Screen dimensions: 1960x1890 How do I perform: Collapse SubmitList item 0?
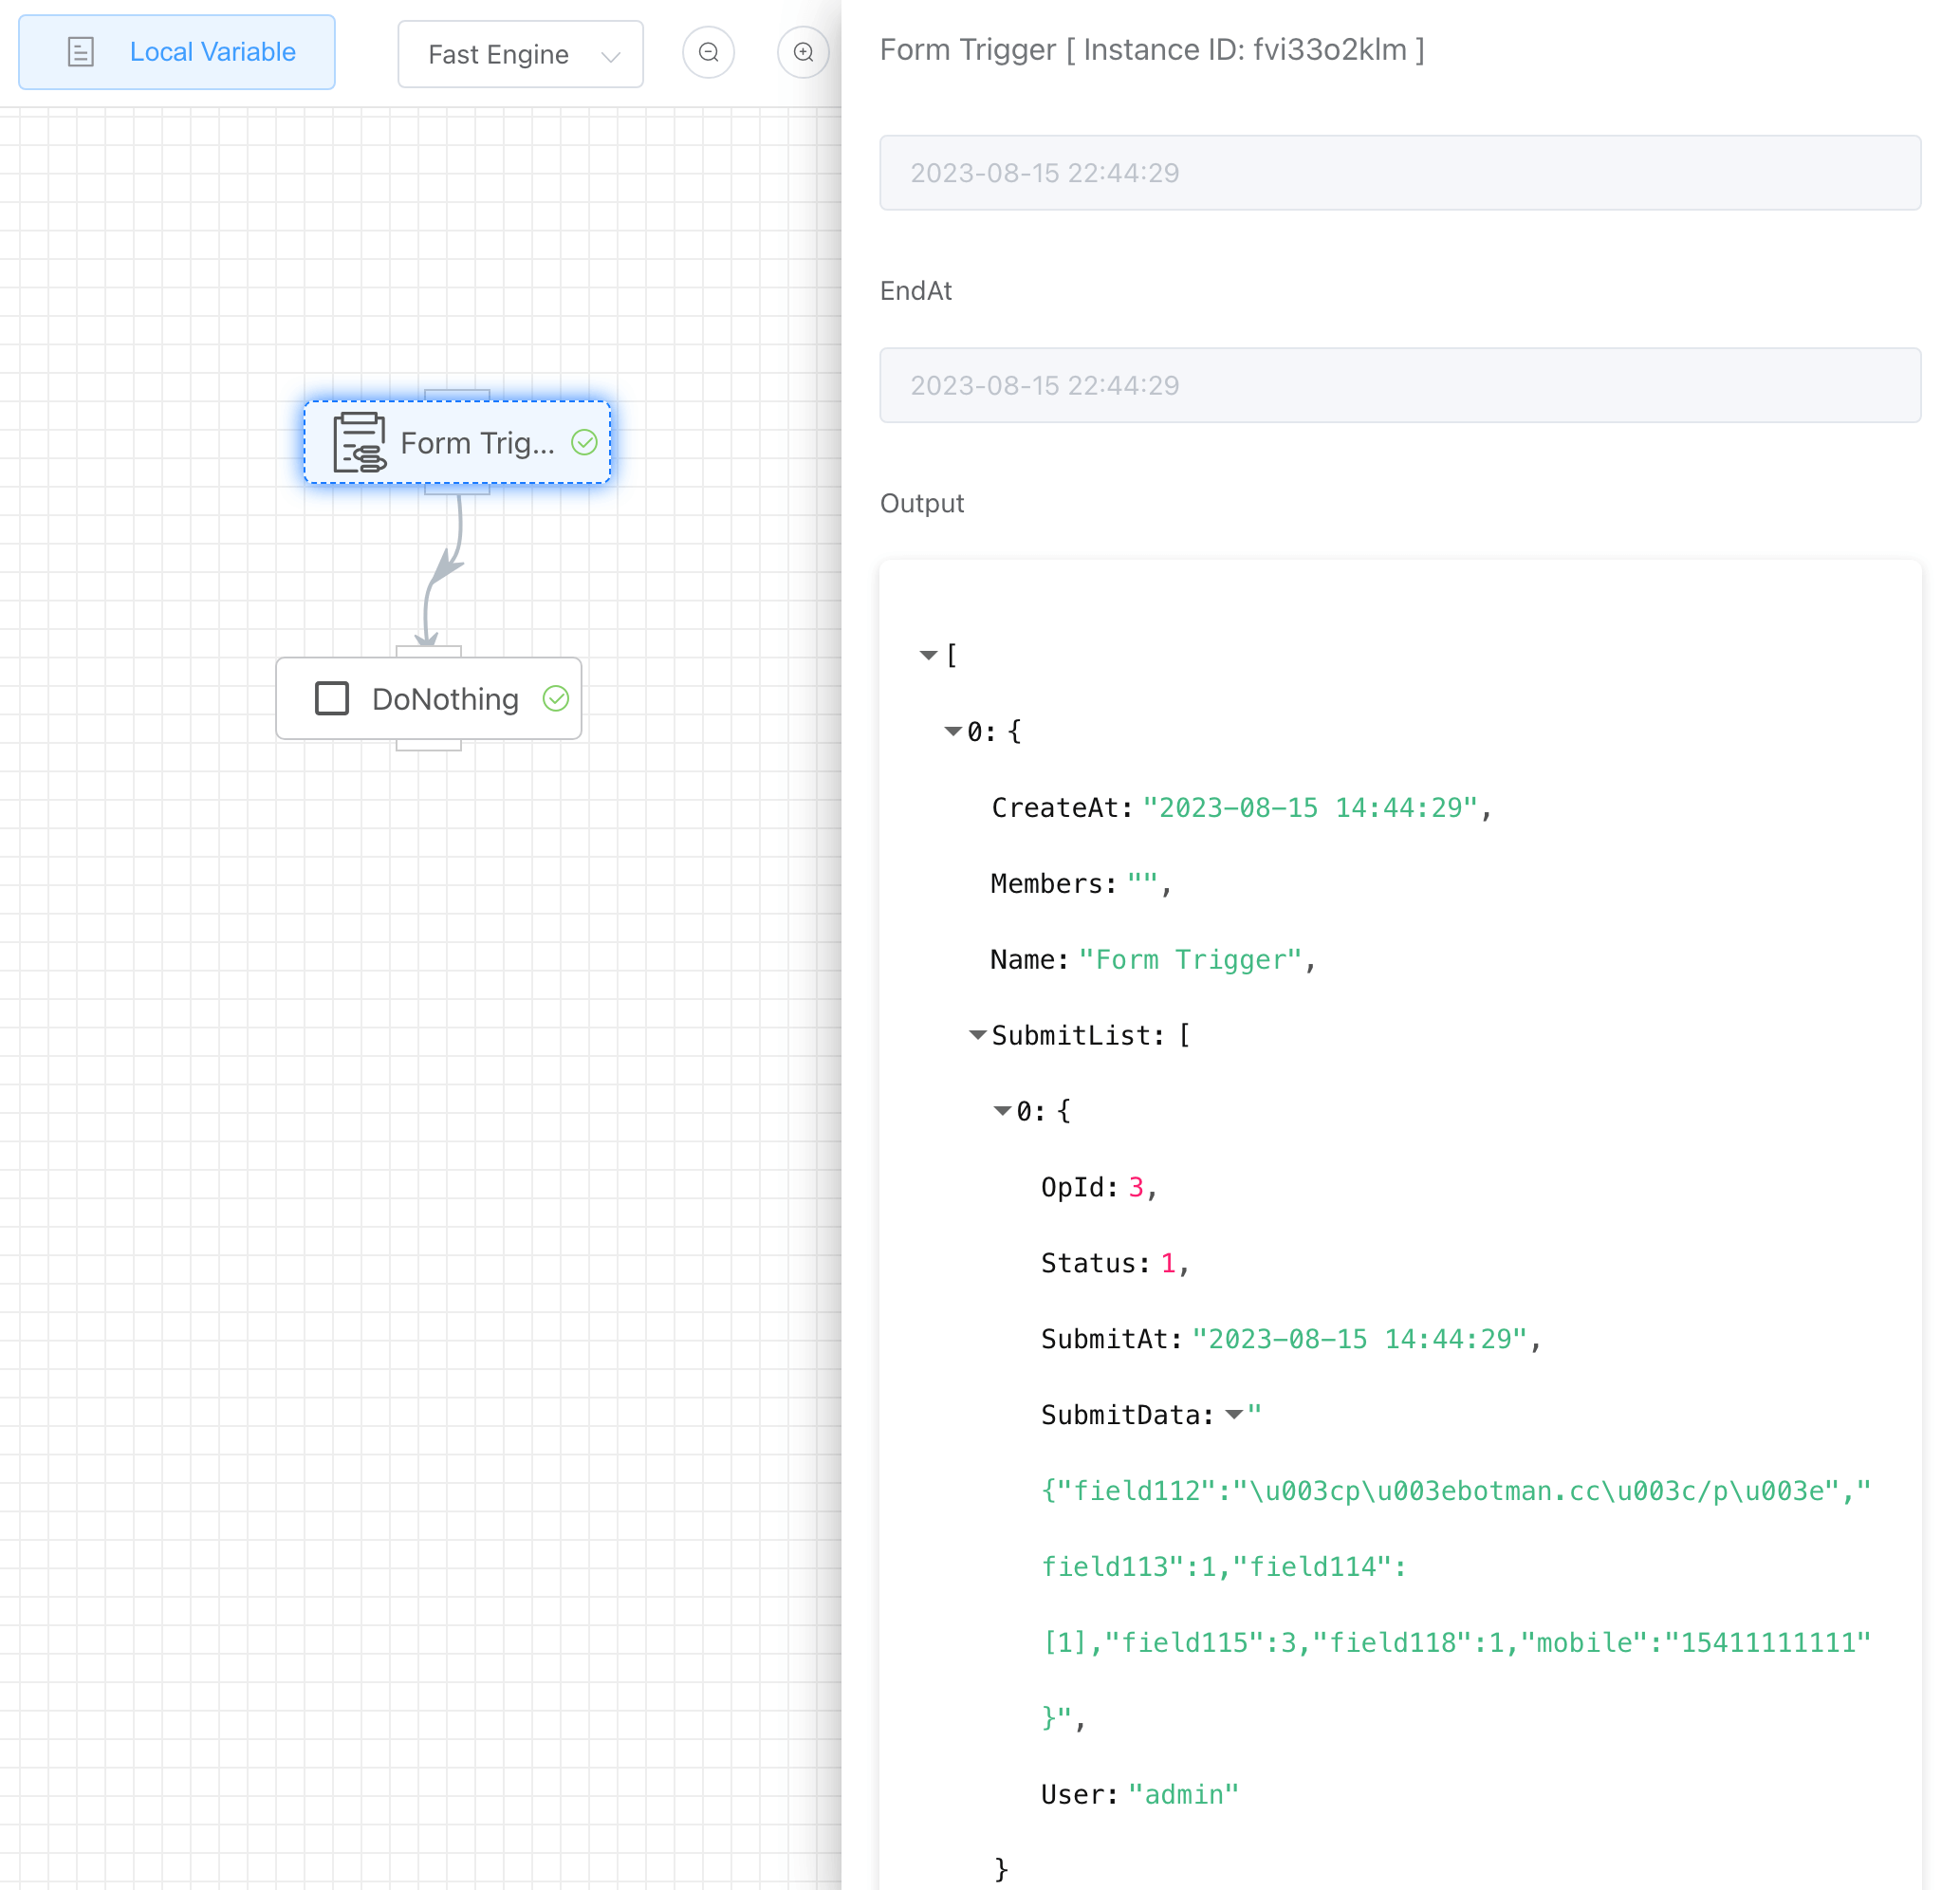(1002, 1111)
